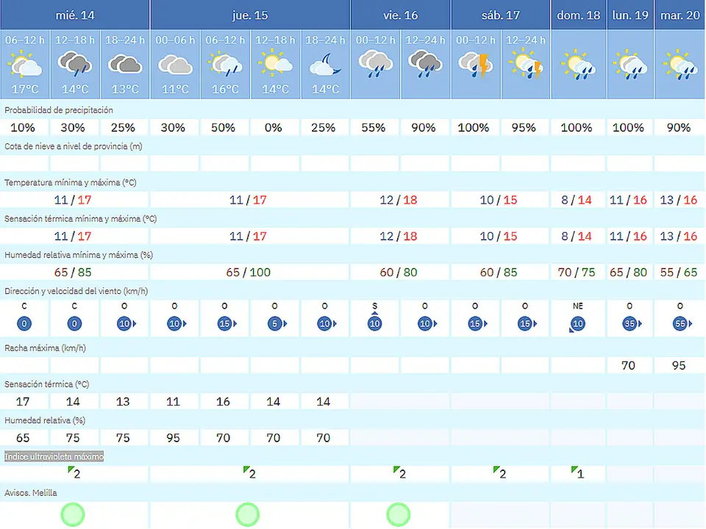Click the green warning circle under mié. 14
706x529 pixels.
73,514
